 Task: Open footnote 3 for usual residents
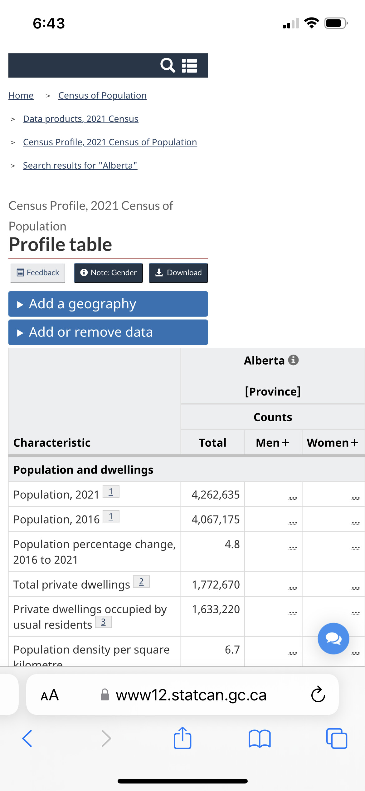tap(103, 622)
